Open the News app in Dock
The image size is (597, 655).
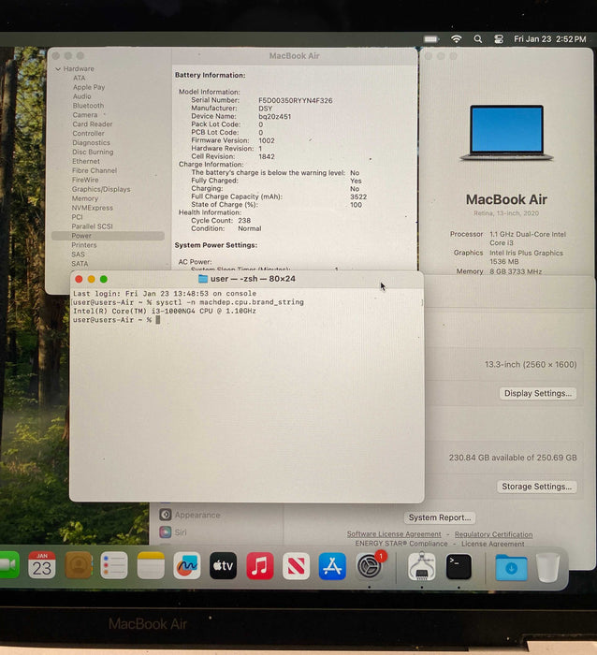pyautogui.click(x=296, y=566)
